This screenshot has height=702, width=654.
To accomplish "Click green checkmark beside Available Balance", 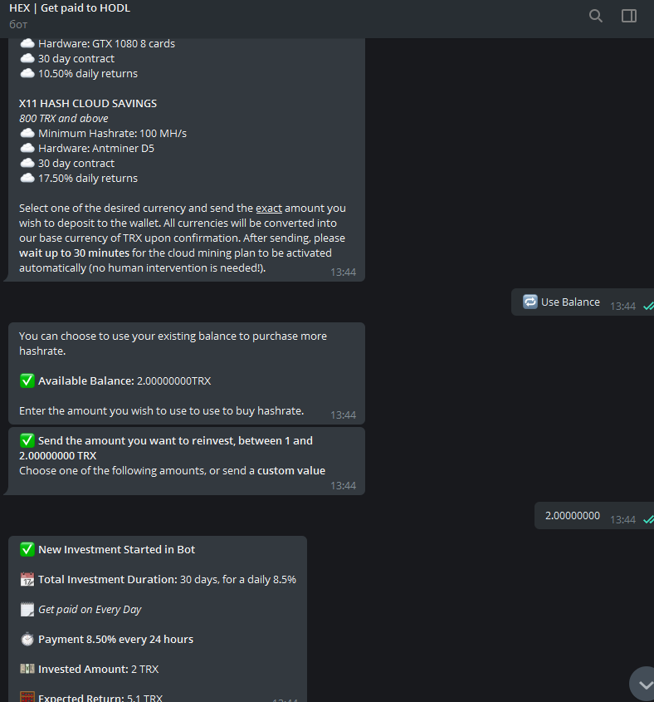I will 27,381.
